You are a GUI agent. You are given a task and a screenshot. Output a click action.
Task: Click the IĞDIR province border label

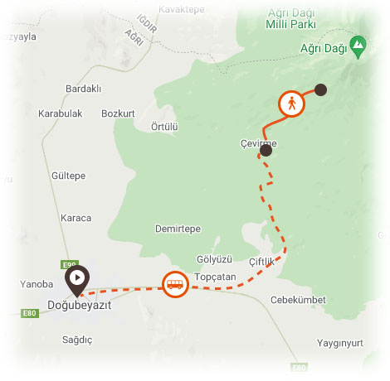[147, 24]
